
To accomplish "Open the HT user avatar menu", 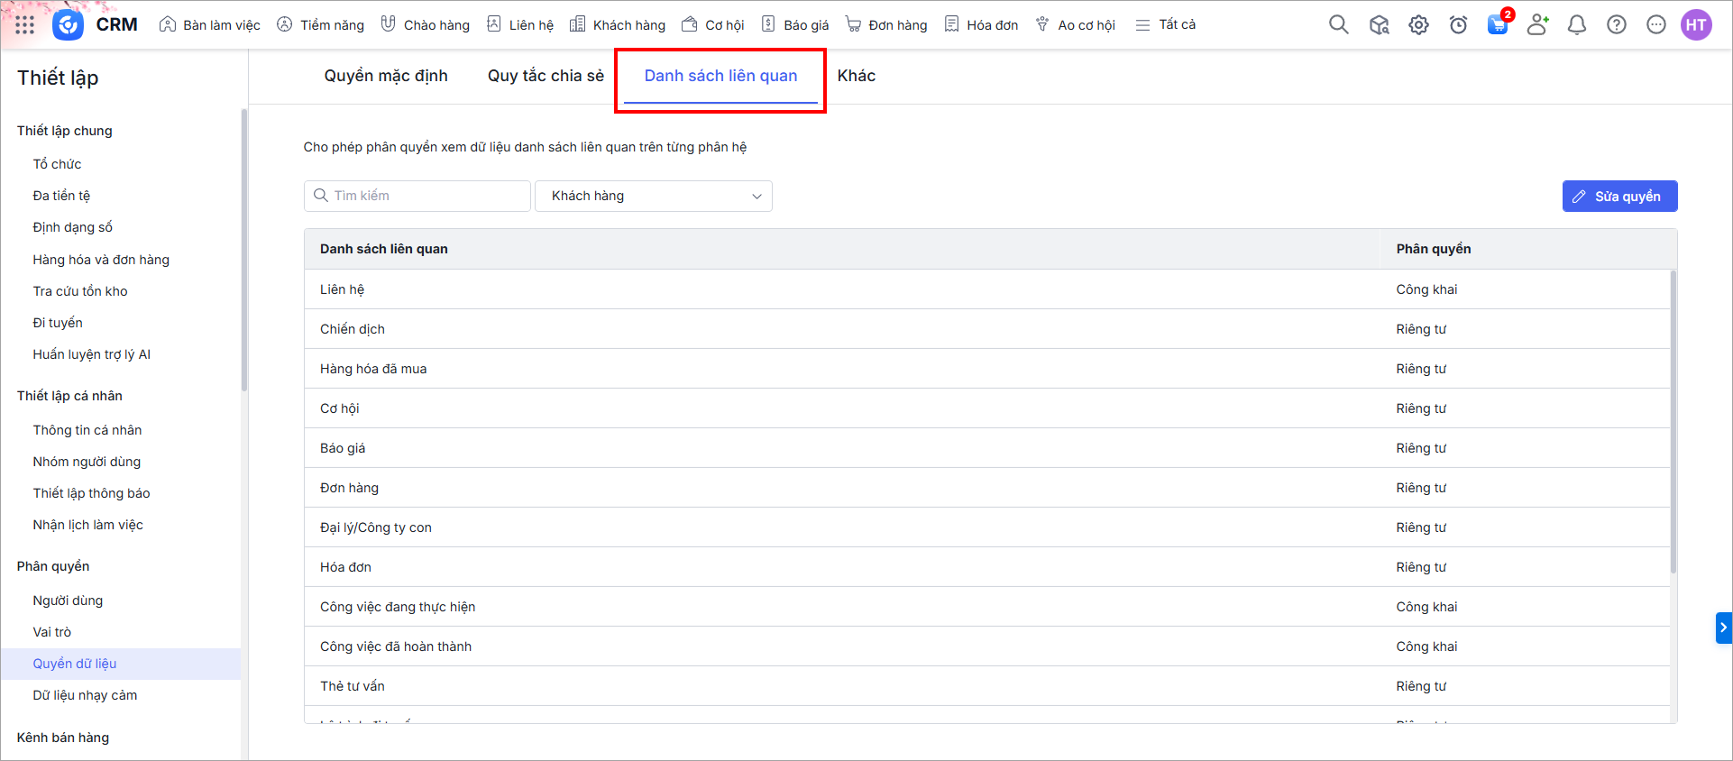I will 1696,24.
